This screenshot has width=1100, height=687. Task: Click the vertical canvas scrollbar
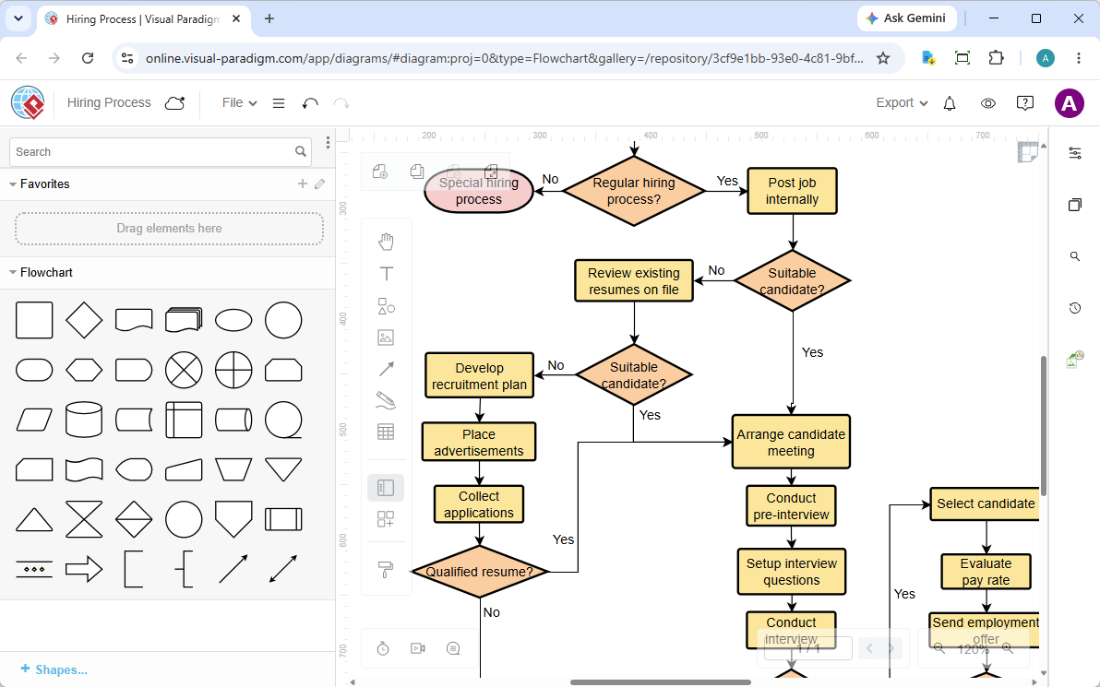click(x=1043, y=426)
